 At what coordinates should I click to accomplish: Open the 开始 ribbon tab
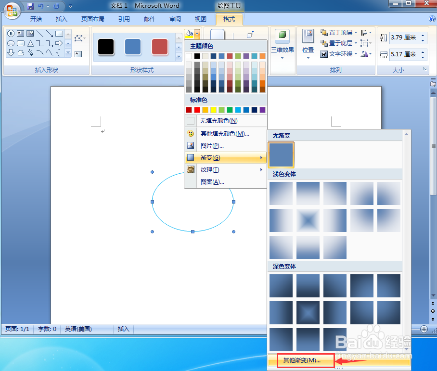click(x=36, y=19)
